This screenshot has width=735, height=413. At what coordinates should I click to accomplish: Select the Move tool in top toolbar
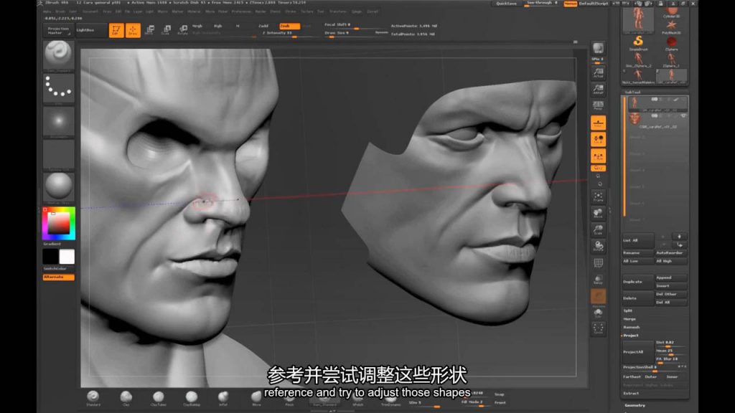pyautogui.click(x=149, y=30)
